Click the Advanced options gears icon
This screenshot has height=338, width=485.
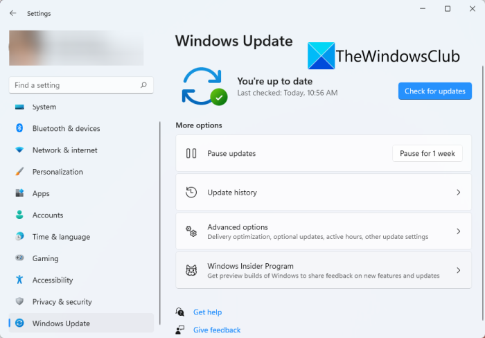click(191, 231)
